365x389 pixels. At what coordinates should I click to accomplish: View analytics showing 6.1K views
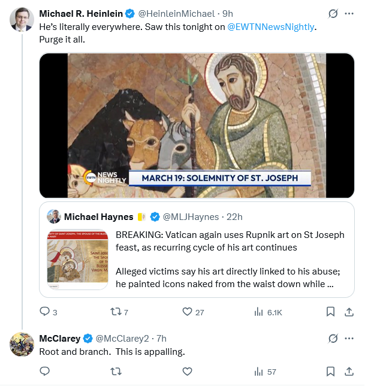coord(267,312)
